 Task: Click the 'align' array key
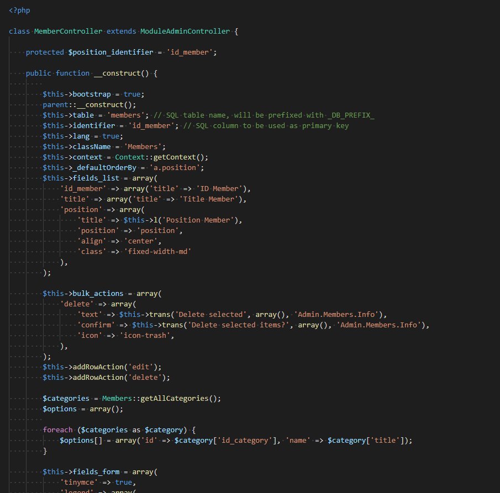(92, 241)
